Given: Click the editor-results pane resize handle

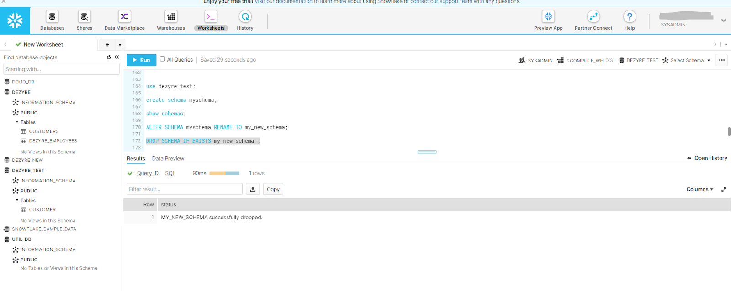Looking at the screenshot, I should pyautogui.click(x=427, y=152).
